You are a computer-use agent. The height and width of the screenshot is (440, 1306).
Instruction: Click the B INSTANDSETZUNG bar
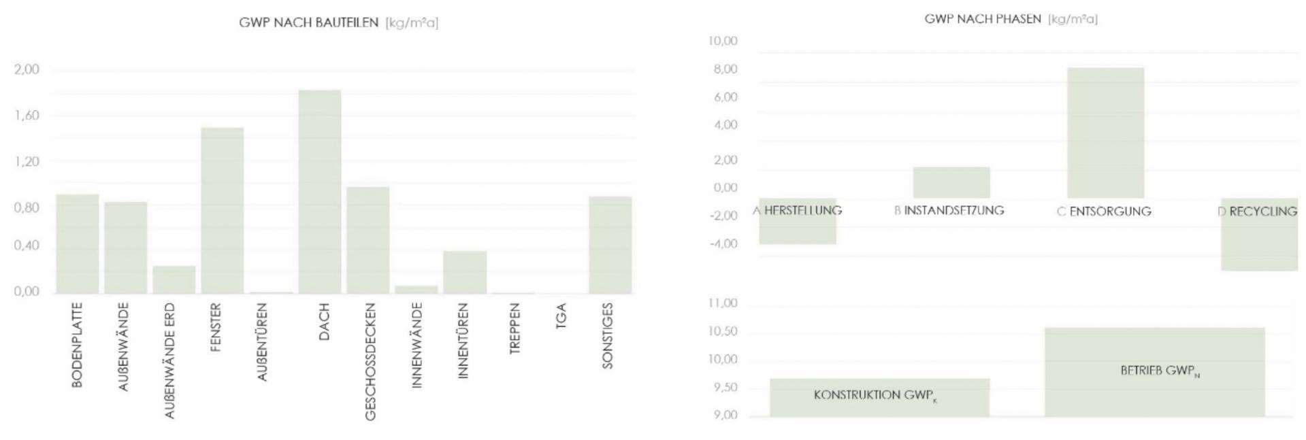(x=951, y=182)
